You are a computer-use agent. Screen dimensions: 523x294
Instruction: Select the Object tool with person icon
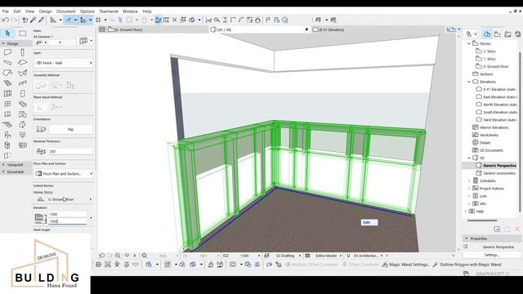7,135
